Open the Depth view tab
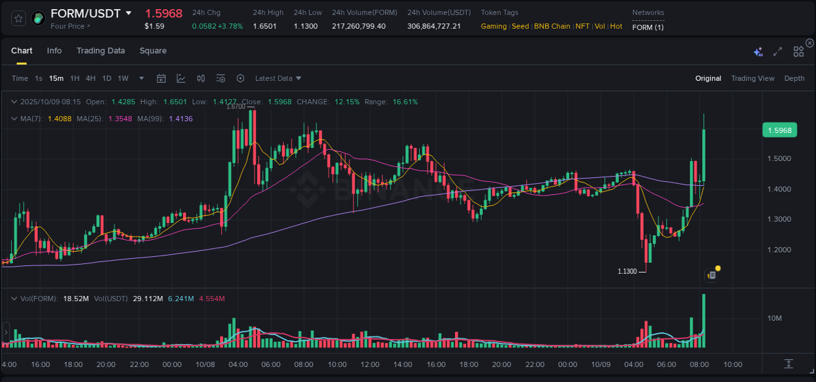The height and width of the screenshot is (382, 816). pos(794,78)
